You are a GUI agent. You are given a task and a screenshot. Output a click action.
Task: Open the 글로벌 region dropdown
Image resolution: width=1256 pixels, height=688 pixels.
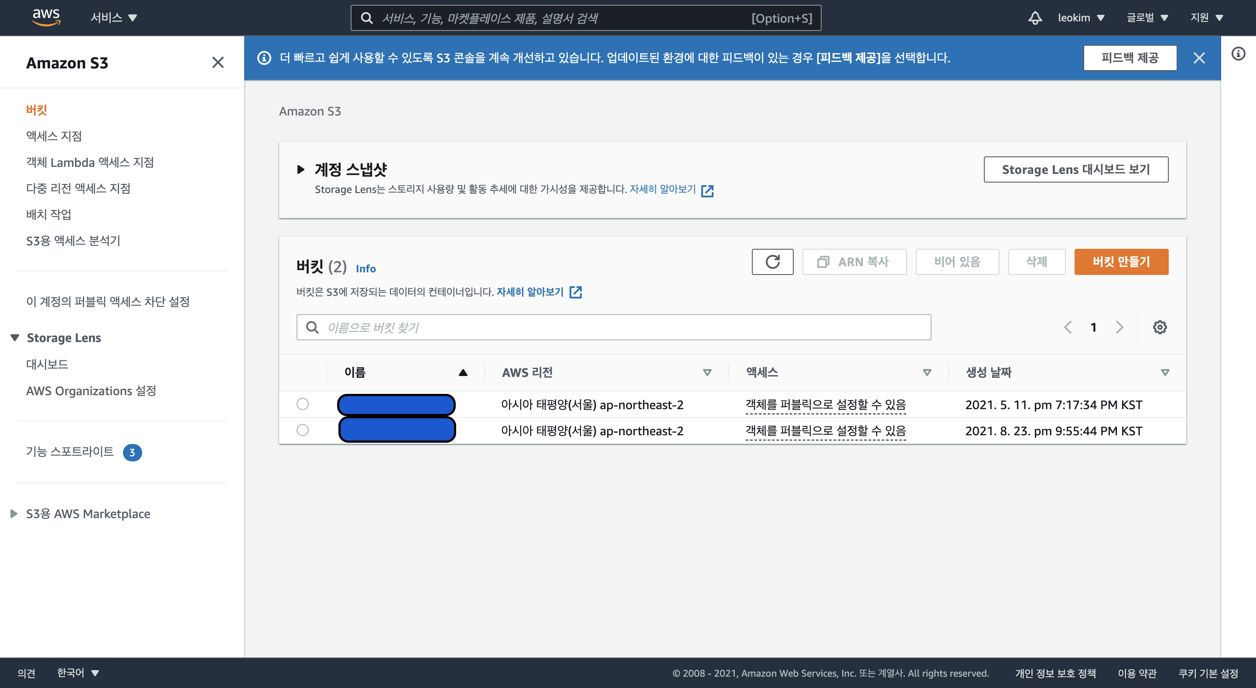click(1147, 18)
